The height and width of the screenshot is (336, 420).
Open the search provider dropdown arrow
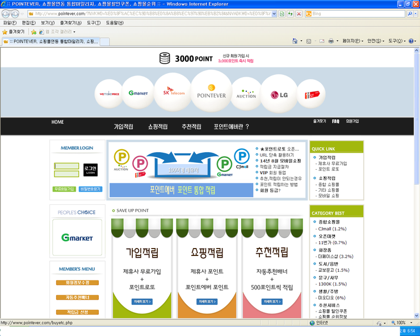pos(415,14)
